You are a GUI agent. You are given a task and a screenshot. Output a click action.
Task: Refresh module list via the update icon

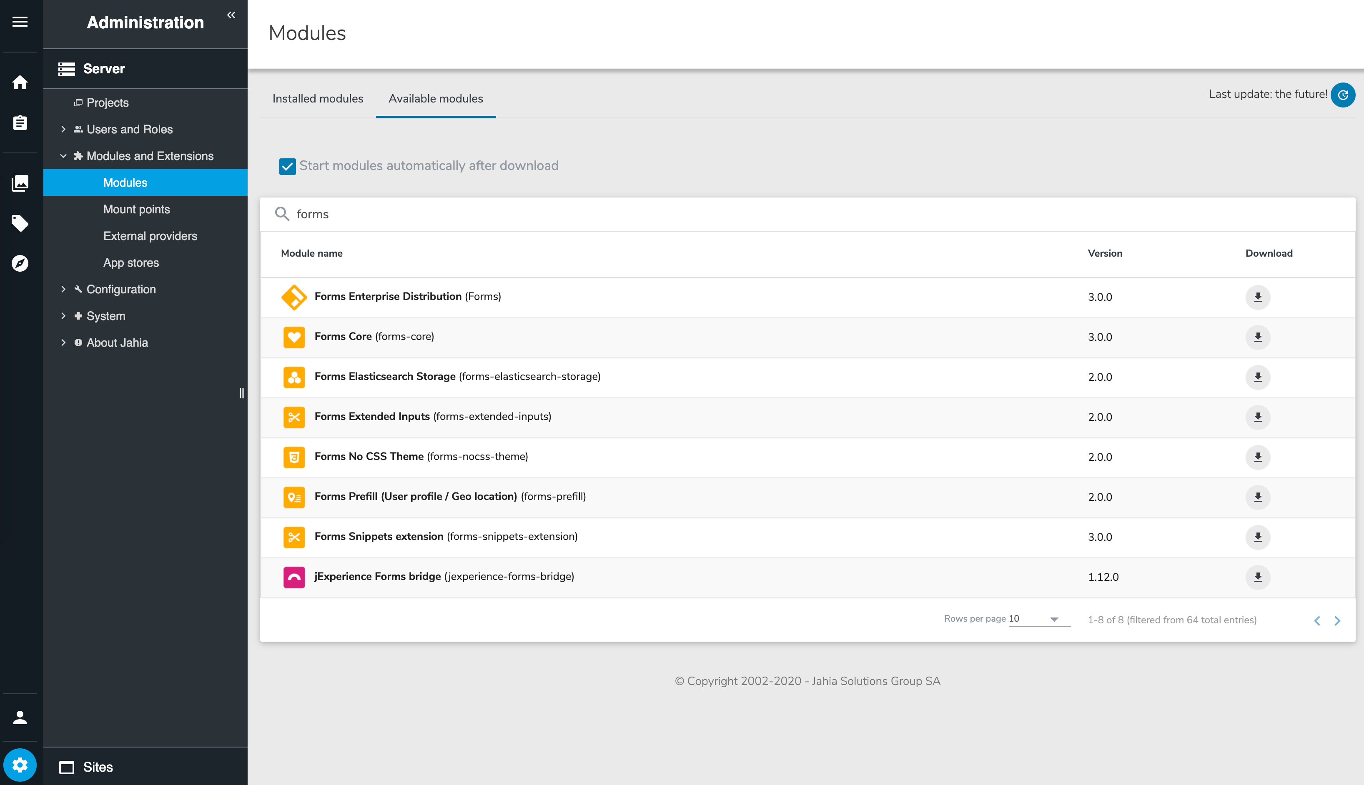coord(1343,95)
